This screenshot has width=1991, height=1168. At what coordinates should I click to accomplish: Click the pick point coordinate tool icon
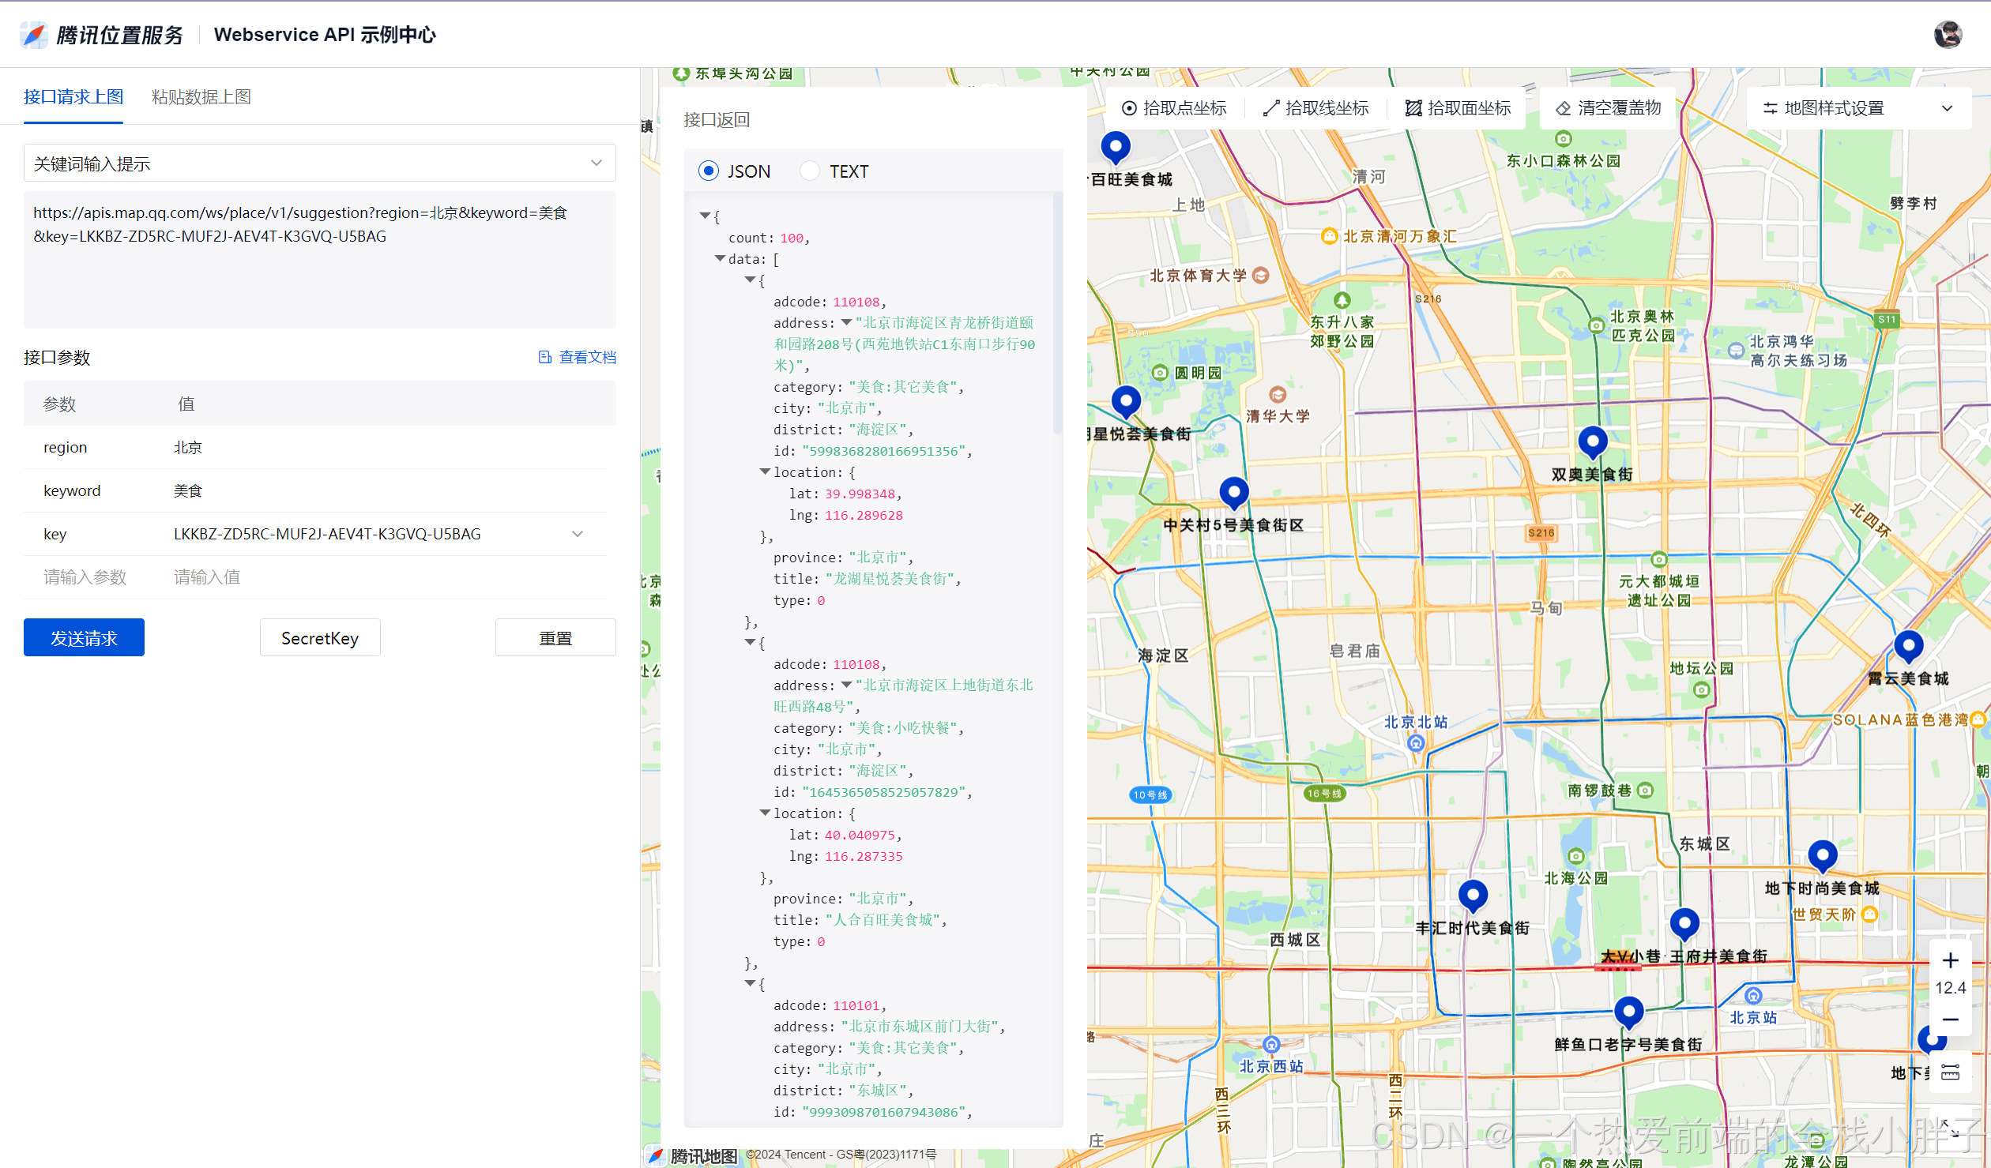1130,108
